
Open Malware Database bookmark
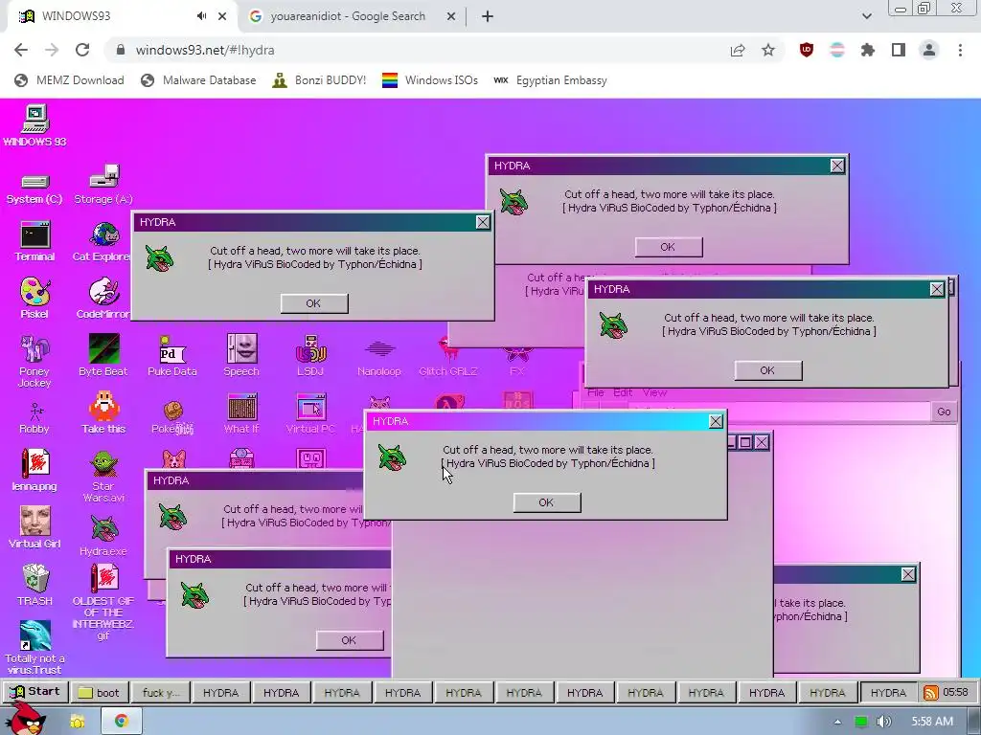[198, 80]
